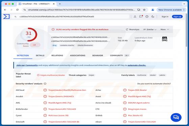Click the Avast detection warning icon
The image size is (189, 126).
(125, 96)
